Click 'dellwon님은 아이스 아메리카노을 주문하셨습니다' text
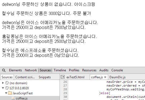Image resolution: width=145 pixels, height=100 pixels. point(50,23)
